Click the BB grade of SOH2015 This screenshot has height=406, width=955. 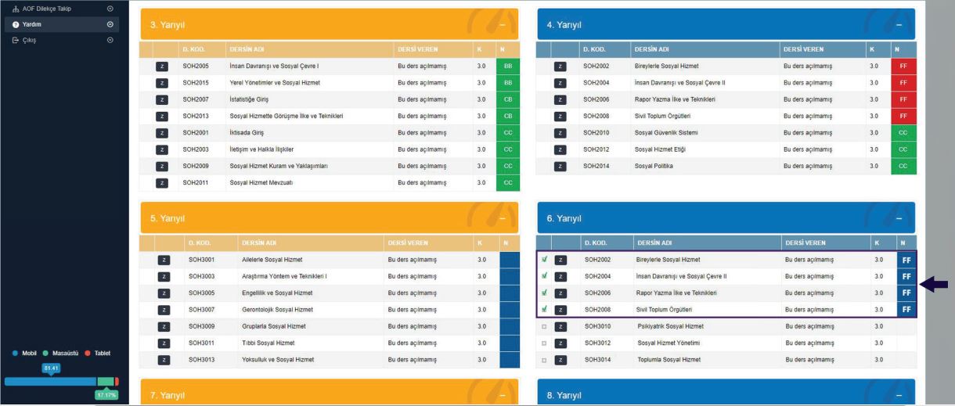point(506,83)
